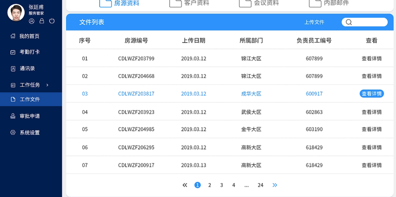Jump to page 24 in pagination
This screenshot has height=197, width=396.
(260, 185)
